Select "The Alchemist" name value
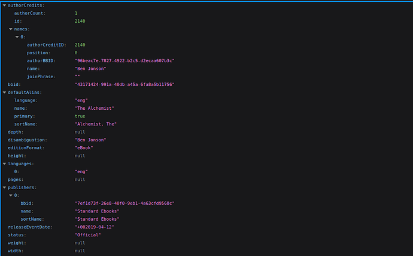This screenshot has height=256, width=413. 94,108
